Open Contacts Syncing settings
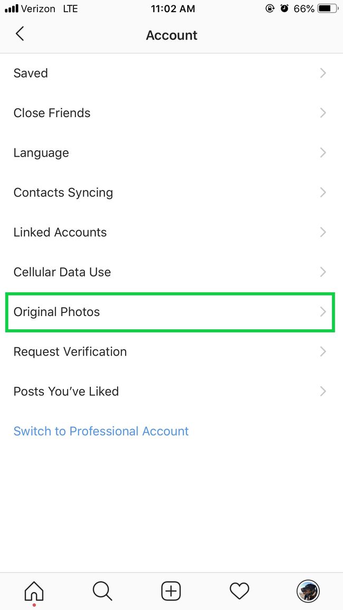The image size is (343, 610). (x=63, y=192)
